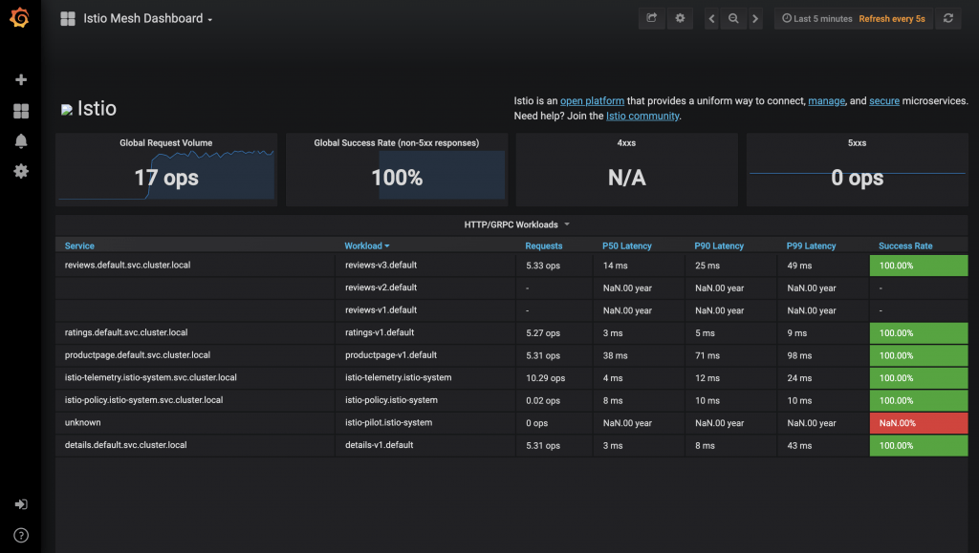Click the Global Success Rate panel title
The image size is (979, 553).
pos(397,142)
